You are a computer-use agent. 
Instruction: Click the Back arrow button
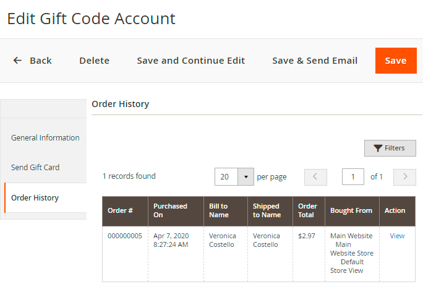pos(32,61)
